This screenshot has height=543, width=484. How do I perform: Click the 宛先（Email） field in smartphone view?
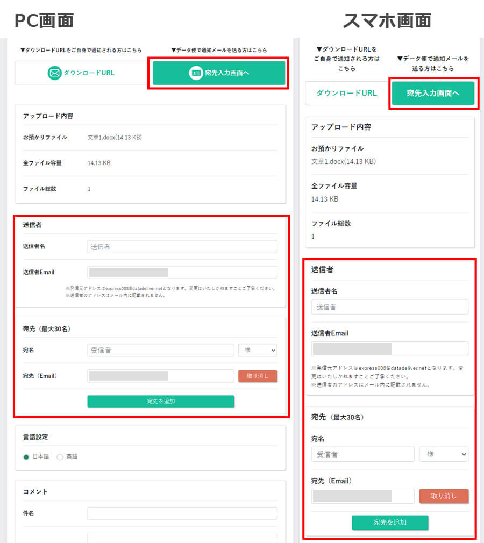pyautogui.click(x=363, y=496)
